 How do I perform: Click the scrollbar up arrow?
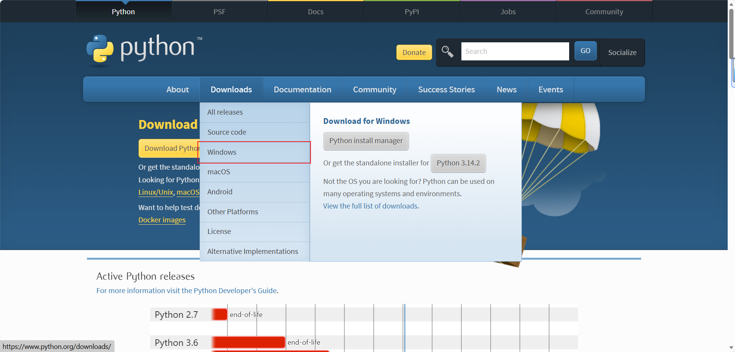[731, 4]
